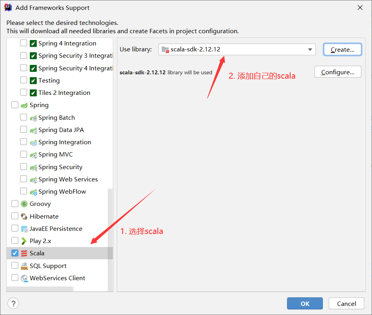Click the JavaEE Persistence icon
This screenshot has height=315, width=372.
pyautogui.click(x=24, y=229)
